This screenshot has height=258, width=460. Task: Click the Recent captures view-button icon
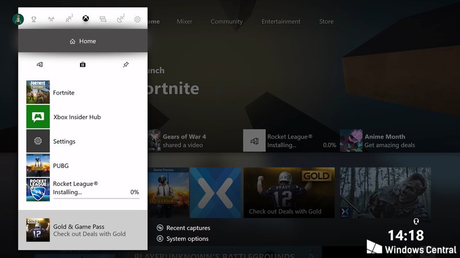[x=160, y=228]
